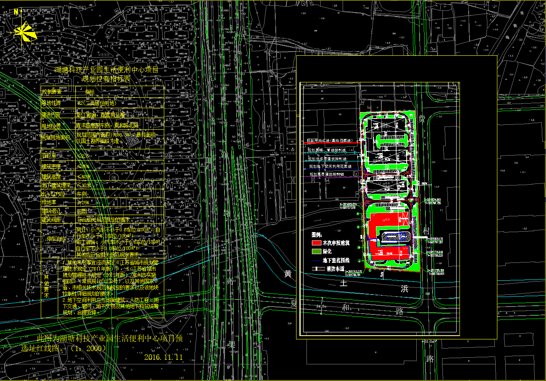Click the 消防车道 legend line symbol

tap(318, 269)
